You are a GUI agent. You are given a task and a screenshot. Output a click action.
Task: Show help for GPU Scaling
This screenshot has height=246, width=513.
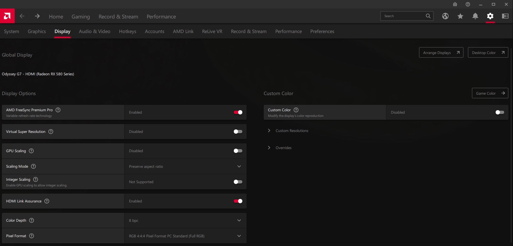pos(31,151)
